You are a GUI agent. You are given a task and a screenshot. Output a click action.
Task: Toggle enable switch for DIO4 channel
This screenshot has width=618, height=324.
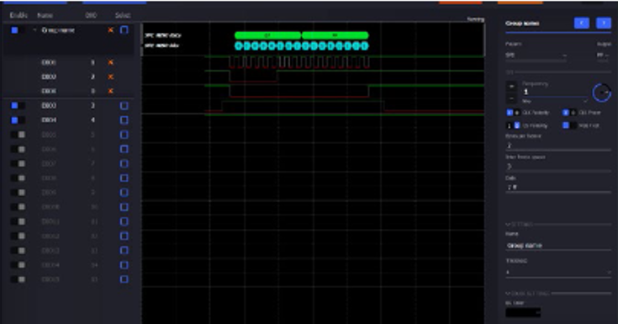tap(18, 120)
